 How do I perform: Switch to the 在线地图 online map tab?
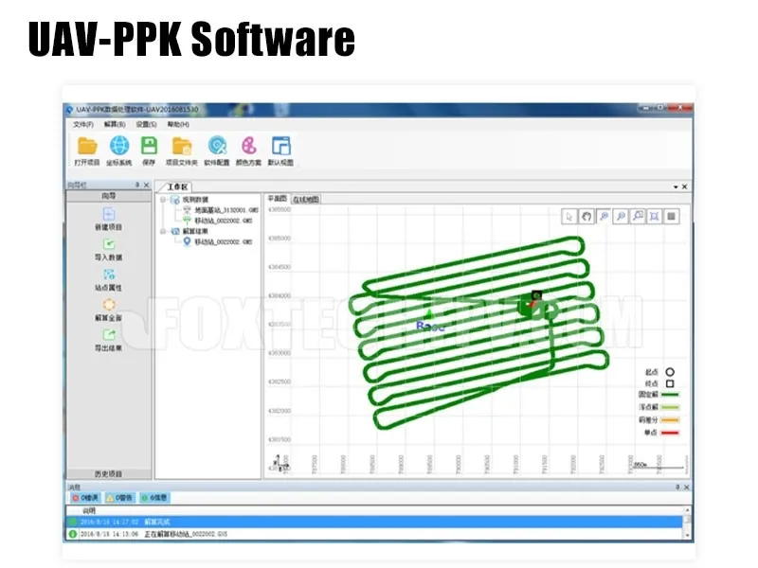(306, 200)
